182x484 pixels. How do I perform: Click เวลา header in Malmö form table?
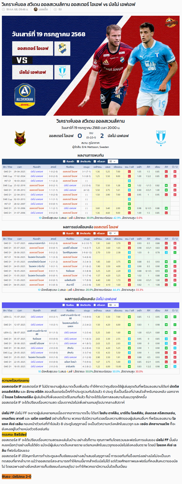click(20, 311)
